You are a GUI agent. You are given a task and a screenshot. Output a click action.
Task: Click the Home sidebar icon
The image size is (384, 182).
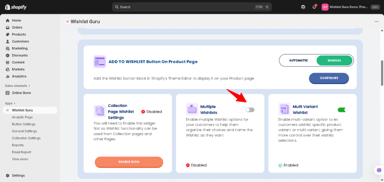[7, 21]
